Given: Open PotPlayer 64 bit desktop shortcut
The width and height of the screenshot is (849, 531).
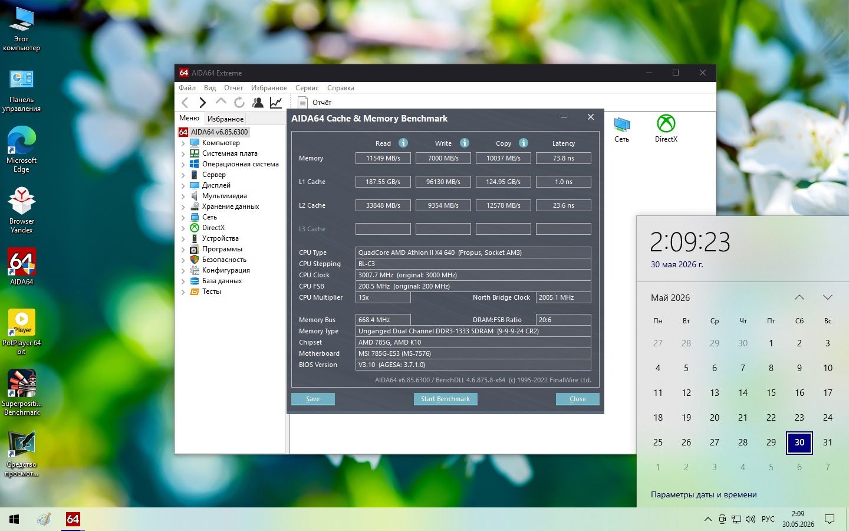Looking at the screenshot, I should 22,332.
